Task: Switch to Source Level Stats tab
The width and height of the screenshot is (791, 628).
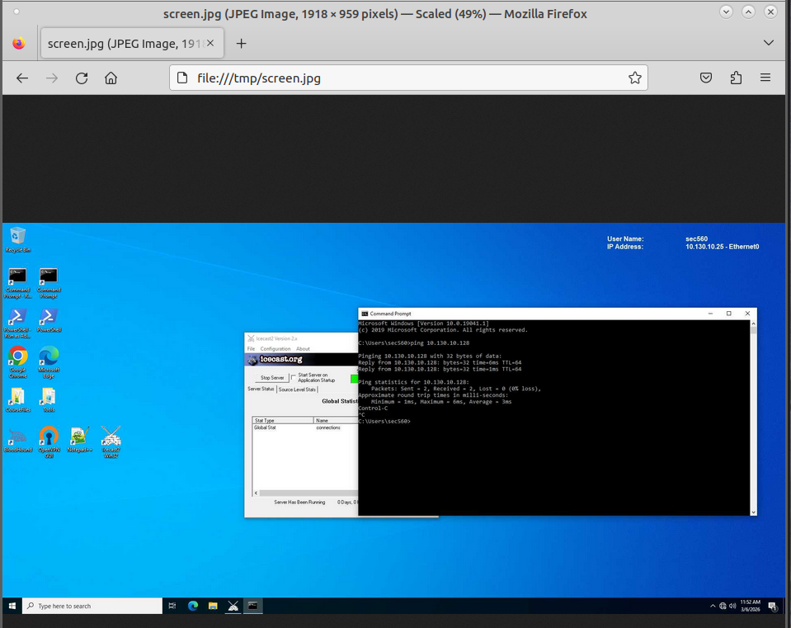Action: (297, 390)
